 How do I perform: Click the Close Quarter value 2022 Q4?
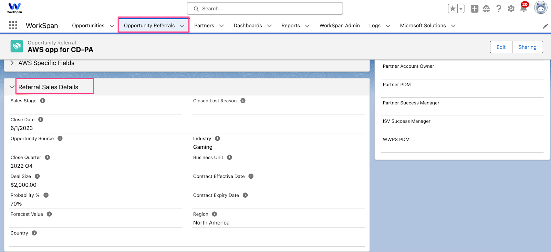22,166
